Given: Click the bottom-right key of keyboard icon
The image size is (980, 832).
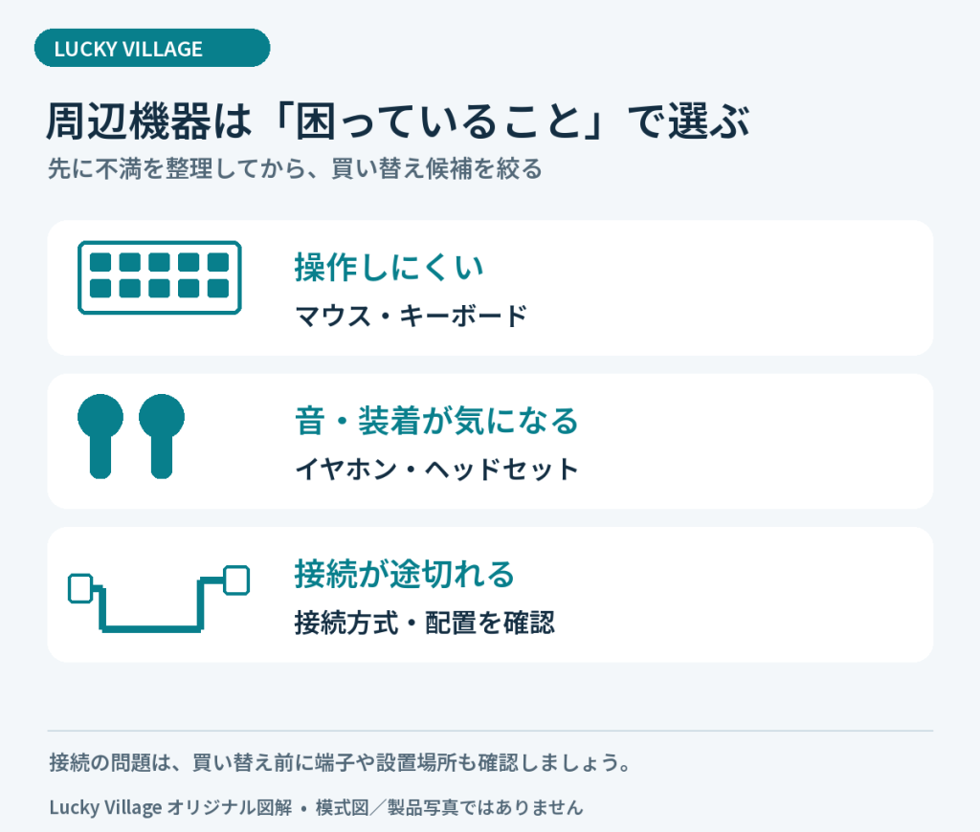Looking at the screenshot, I should [218, 289].
